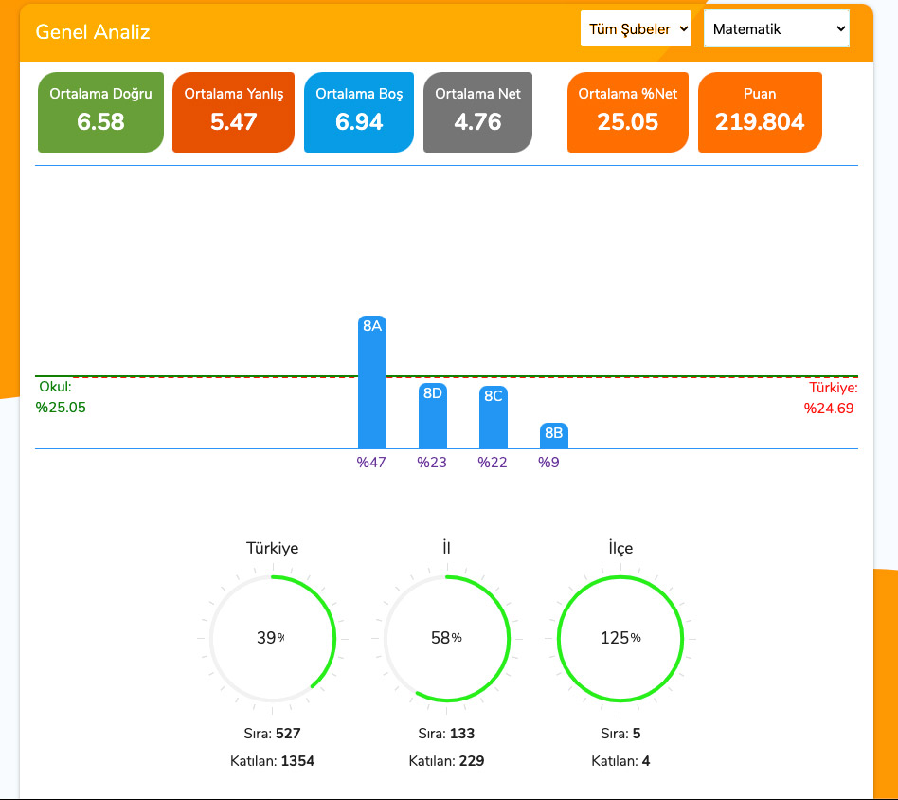This screenshot has height=800, width=898.
Task: Click the Genel Analiz heading
Action: (x=93, y=32)
